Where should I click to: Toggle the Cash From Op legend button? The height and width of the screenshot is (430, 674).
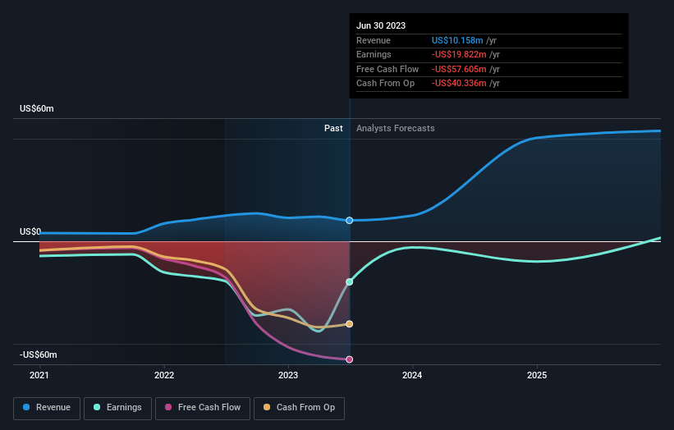pyautogui.click(x=299, y=408)
